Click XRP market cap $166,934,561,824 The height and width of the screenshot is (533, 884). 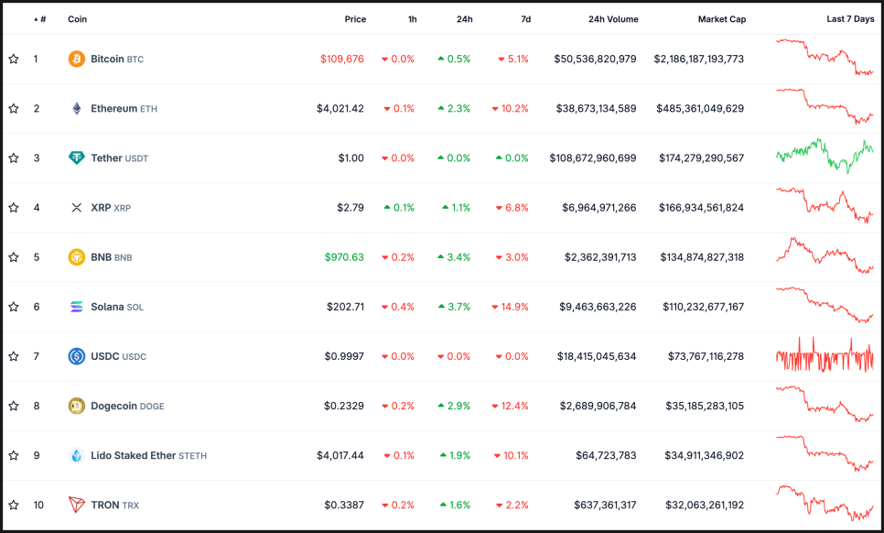point(701,208)
